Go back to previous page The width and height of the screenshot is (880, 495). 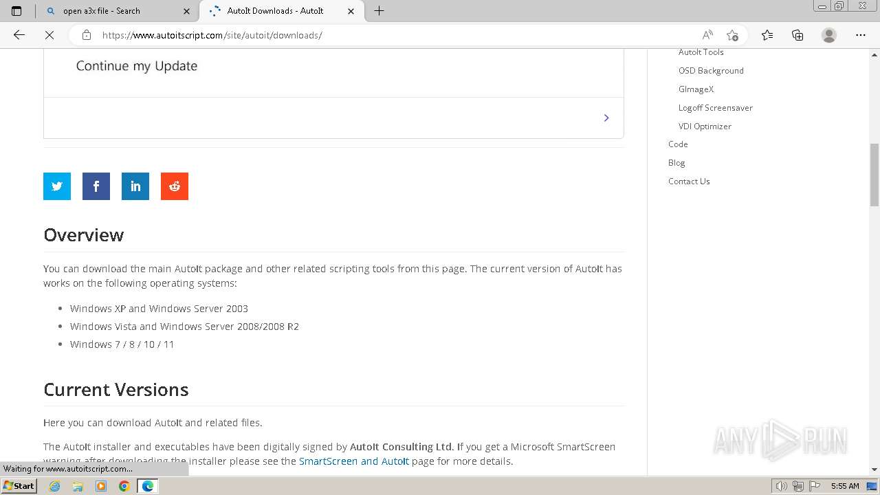tap(19, 35)
